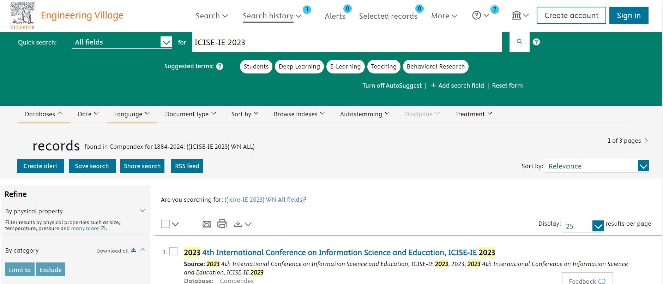Go to Alerts
Viewport: 663px width, 284px height.
(335, 16)
